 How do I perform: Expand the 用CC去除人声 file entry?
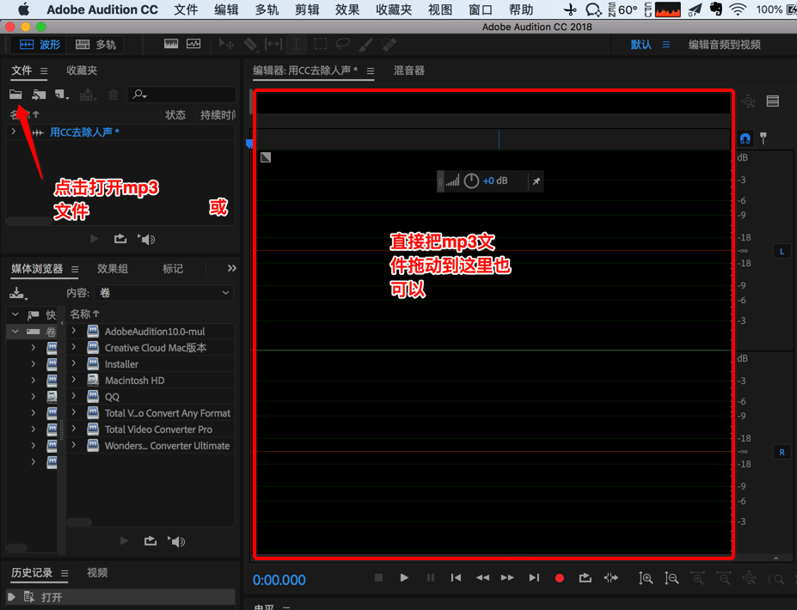(14, 131)
